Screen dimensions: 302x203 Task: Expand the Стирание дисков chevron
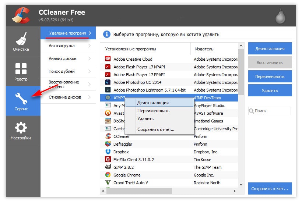[89, 97]
